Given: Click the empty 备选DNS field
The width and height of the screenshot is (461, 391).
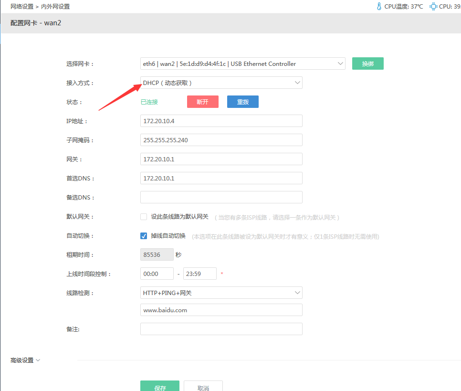Looking at the screenshot, I should click(221, 198).
